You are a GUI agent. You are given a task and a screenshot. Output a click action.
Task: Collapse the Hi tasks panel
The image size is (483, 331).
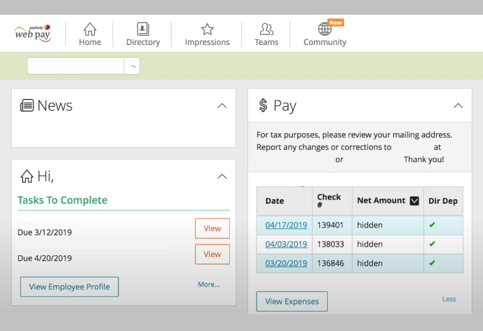pos(222,176)
